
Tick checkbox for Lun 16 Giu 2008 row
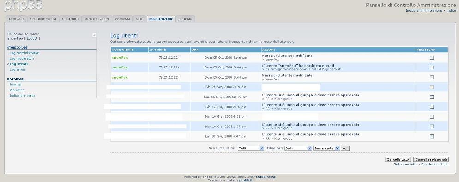pyautogui.click(x=432, y=97)
